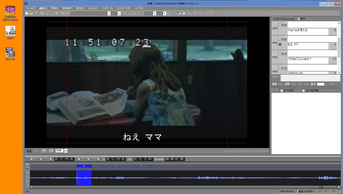The width and height of the screenshot is (343, 194).
Task: Jump to the end in the left transport group
Action: coord(51,159)
